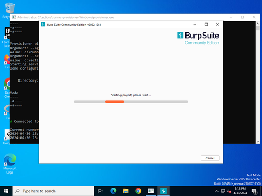Select the Firefox desktop shortcut
The image size is (262, 196).
tap(7, 61)
